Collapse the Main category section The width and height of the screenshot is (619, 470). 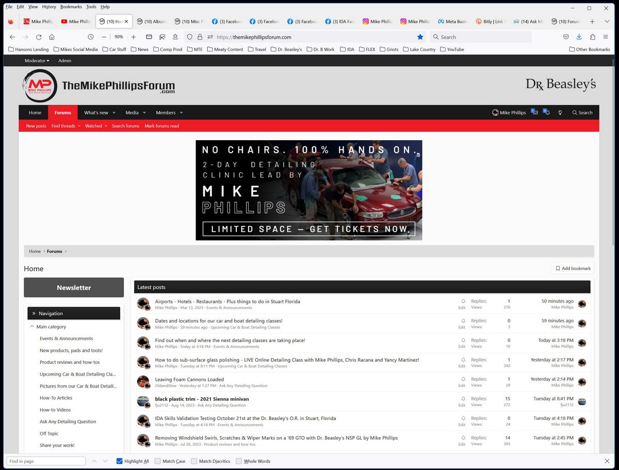point(32,327)
